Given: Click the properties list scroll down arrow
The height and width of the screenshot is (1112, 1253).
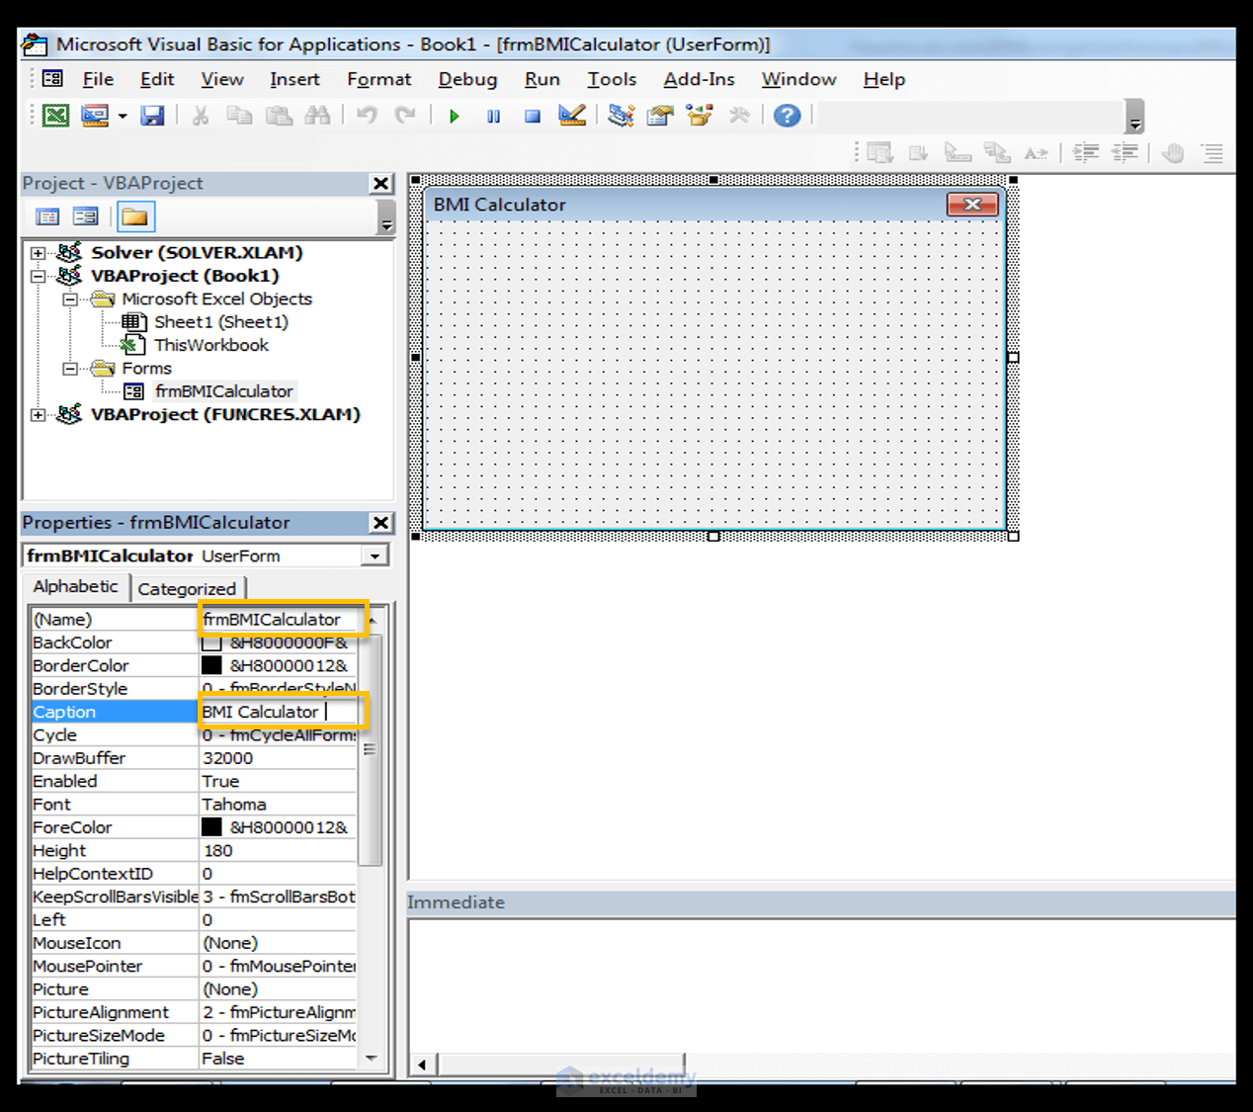Looking at the screenshot, I should click(371, 1058).
